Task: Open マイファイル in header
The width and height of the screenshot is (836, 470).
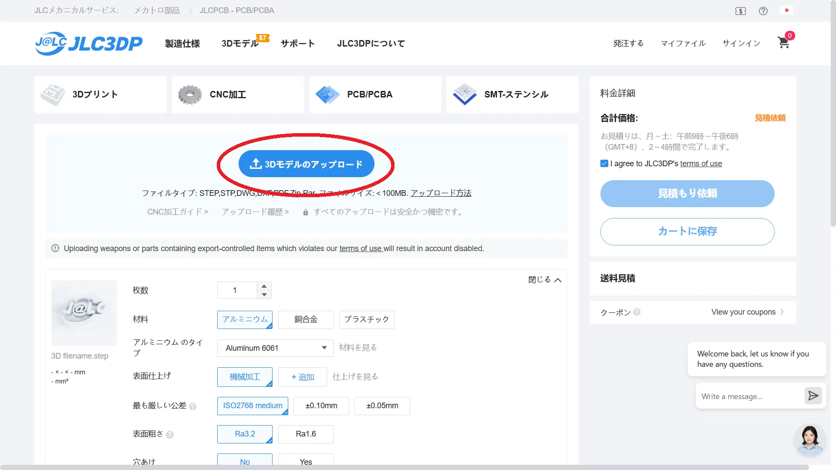Action: point(683,44)
